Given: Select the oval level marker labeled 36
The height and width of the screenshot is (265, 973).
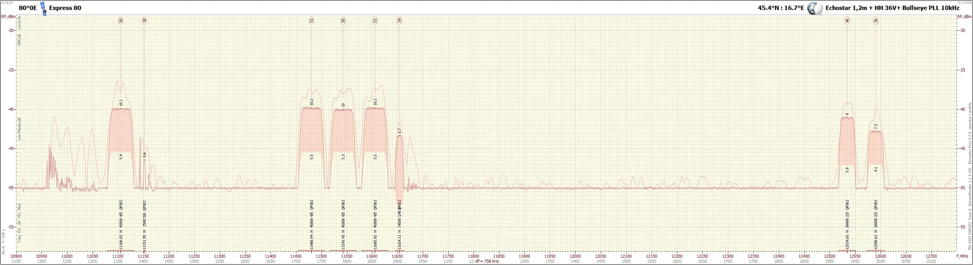Looking at the screenshot, I should click(x=876, y=21).
